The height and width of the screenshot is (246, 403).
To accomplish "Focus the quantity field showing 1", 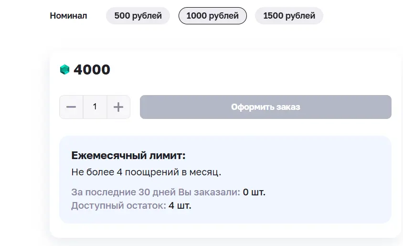I will pos(95,107).
